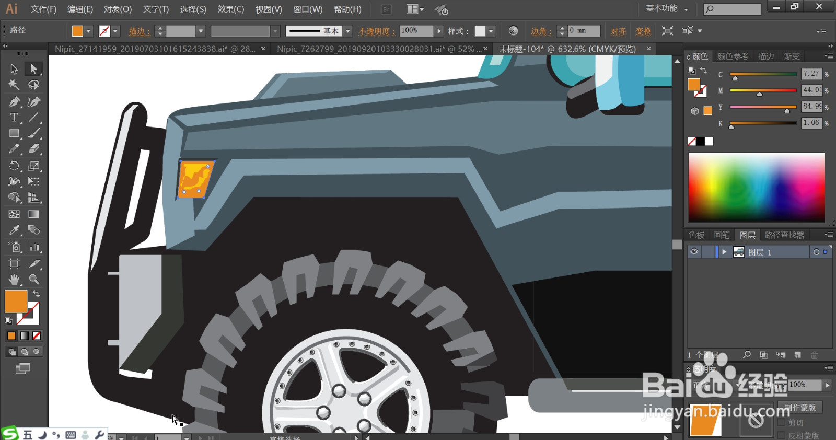836x440 pixels.
Task: Open the 基本 brush definition dropdown
Action: pos(348,31)
